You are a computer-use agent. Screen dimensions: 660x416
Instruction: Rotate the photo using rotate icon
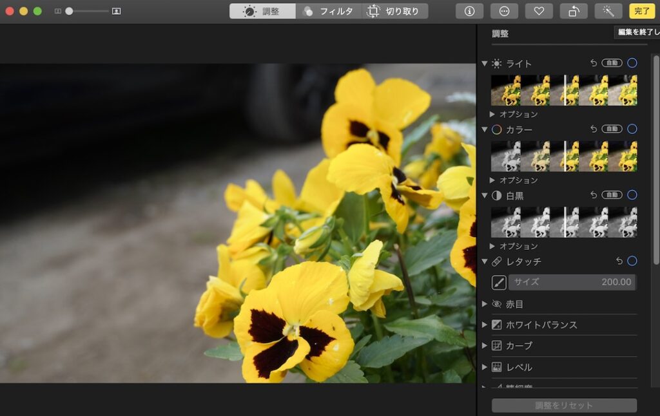[x=574, y=11]
